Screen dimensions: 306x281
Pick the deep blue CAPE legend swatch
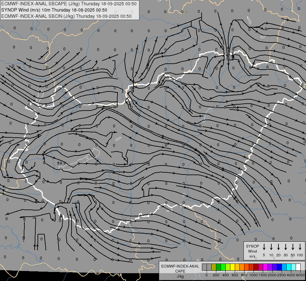[279, 267]
